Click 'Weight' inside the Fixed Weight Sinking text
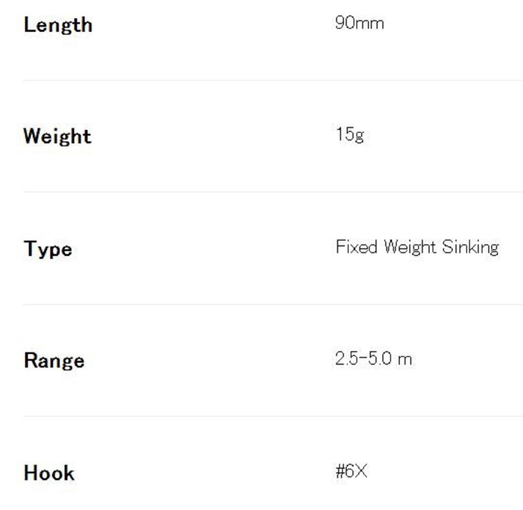523x510 pixels. (x=410, y=248)
